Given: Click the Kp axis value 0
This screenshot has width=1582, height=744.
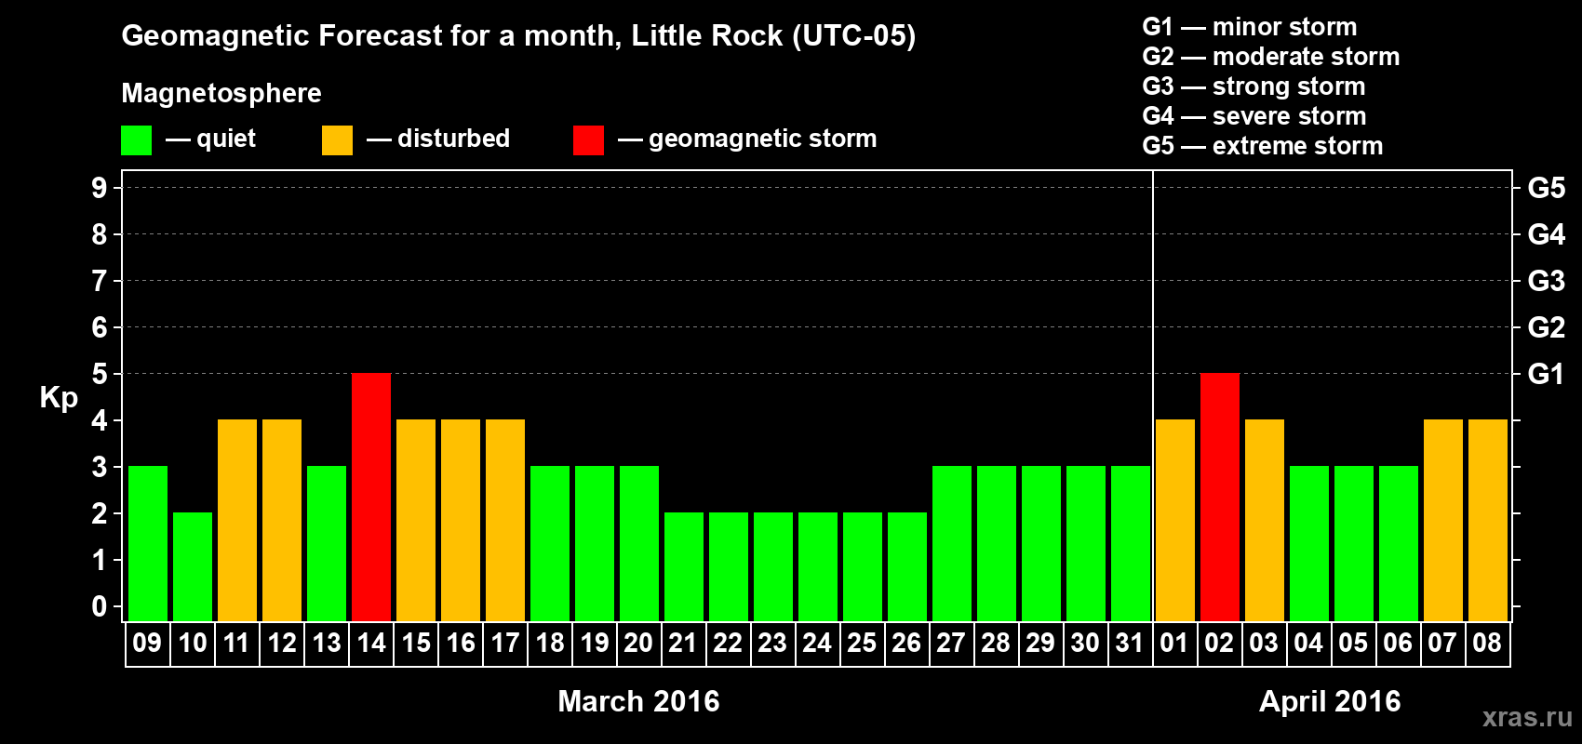Looking at the screenshot, I should pyautogui.click(x=100, y=606).
